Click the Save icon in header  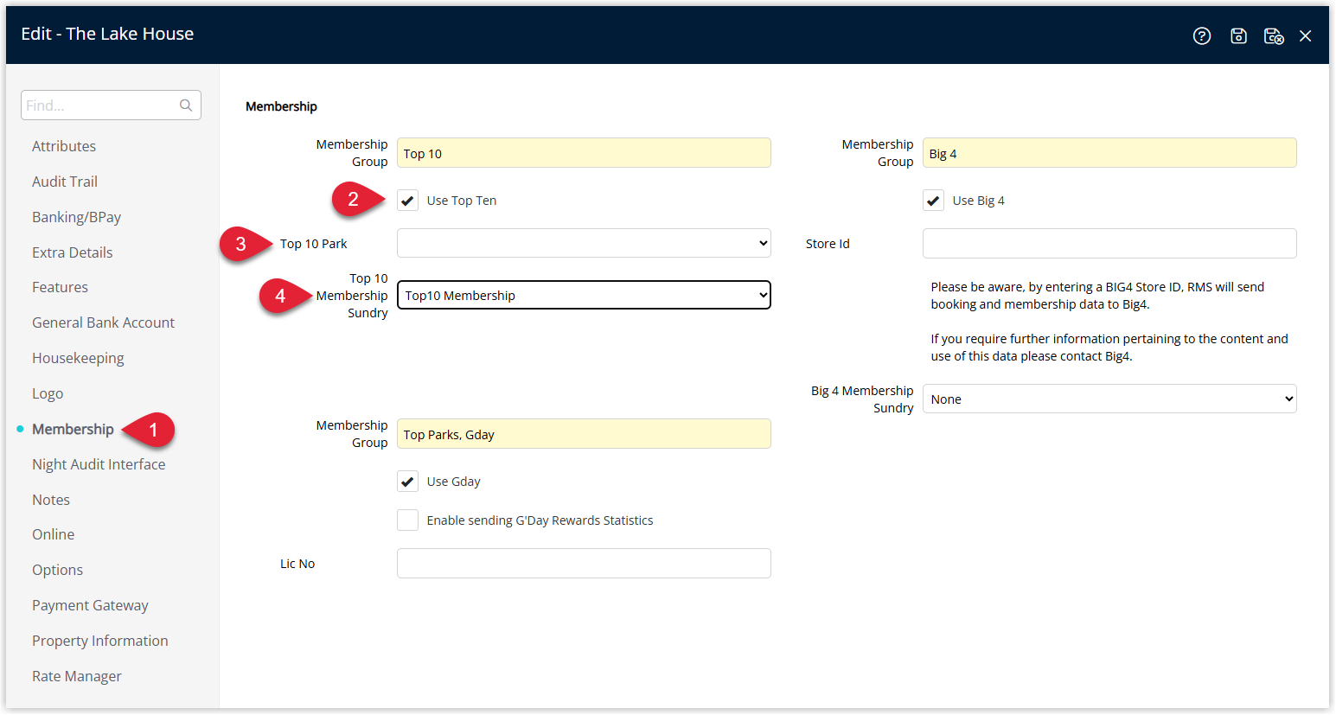[1238, 35]
